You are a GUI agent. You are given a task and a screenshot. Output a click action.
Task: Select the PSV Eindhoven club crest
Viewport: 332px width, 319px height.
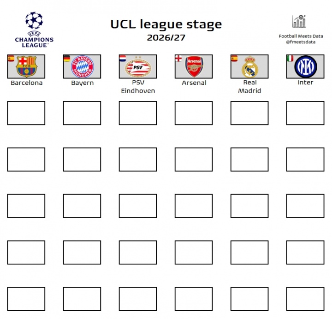point(138,67)
